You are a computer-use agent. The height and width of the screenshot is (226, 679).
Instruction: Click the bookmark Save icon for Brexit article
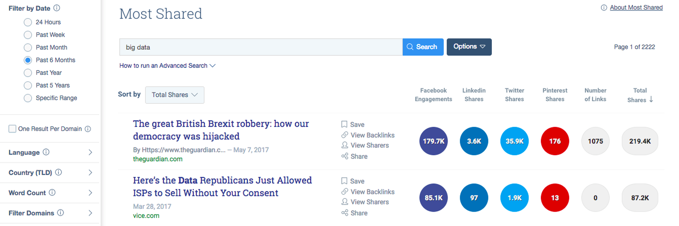[x=344, y=124]
